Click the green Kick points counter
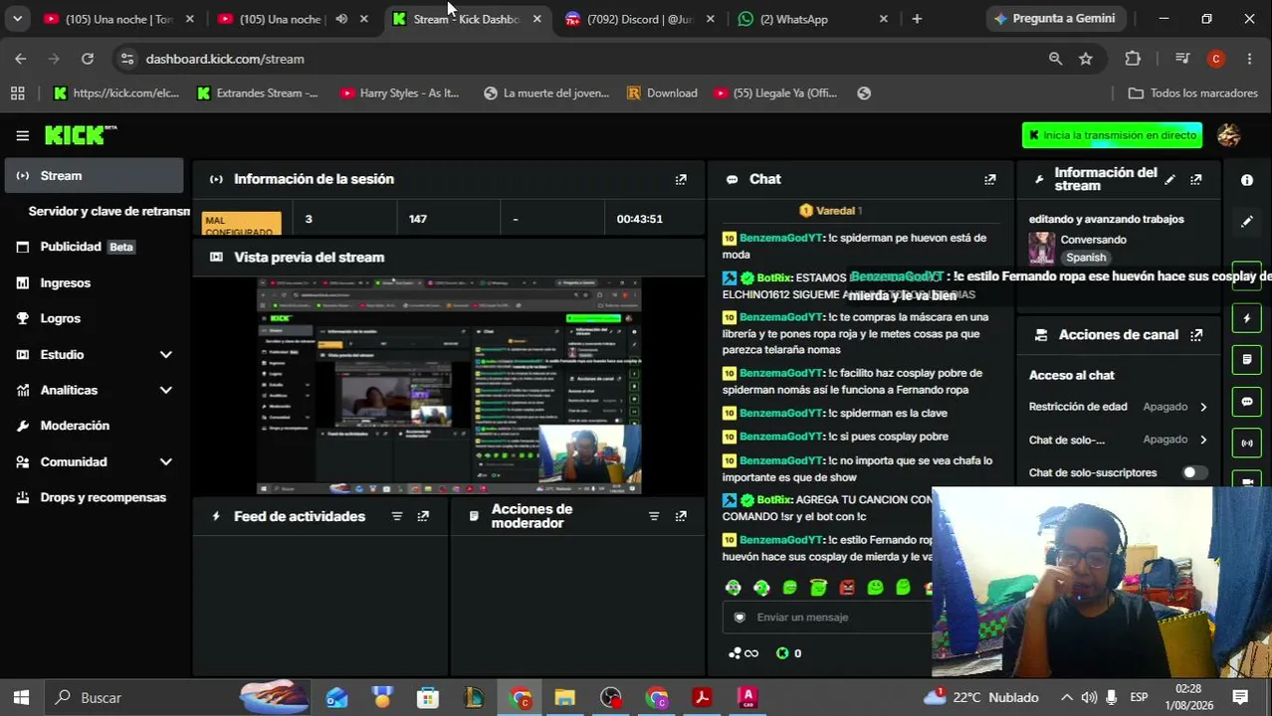This screenshot has width=1272, height=716. (788, 653)
